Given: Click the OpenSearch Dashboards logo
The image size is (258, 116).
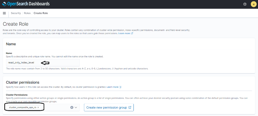Looking at the screenshot, I should [x=26, y=4].
